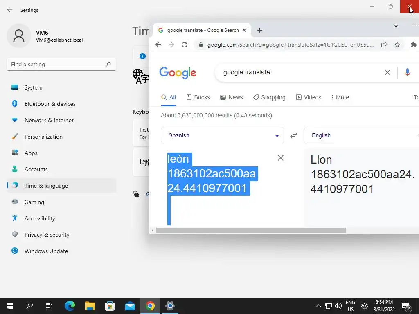The height and width of the screenshot is (314, 419).
Task: Switch to Videos results tab
Action: [309, 97]
